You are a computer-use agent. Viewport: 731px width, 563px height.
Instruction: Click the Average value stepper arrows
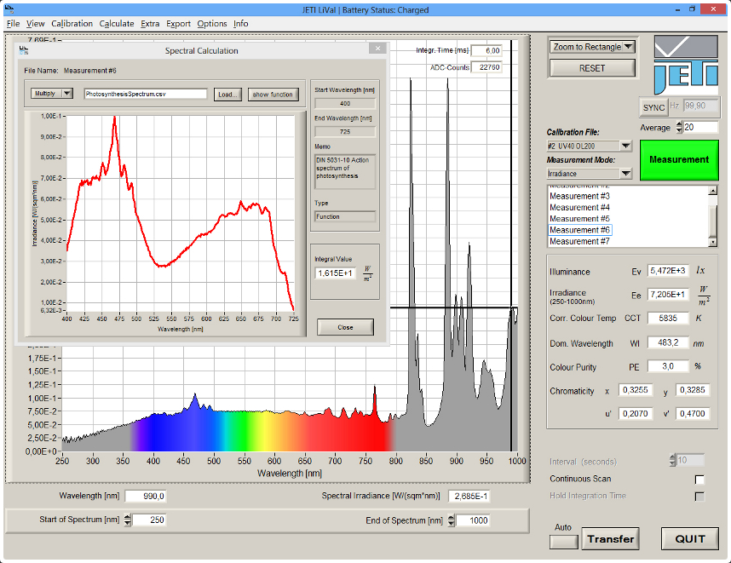click(x=679, y=127)
